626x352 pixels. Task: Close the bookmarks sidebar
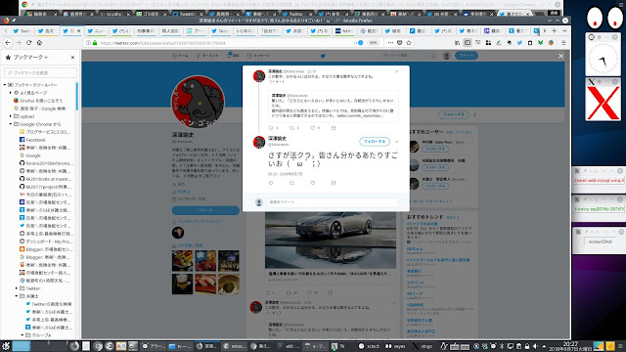point(72,58)
